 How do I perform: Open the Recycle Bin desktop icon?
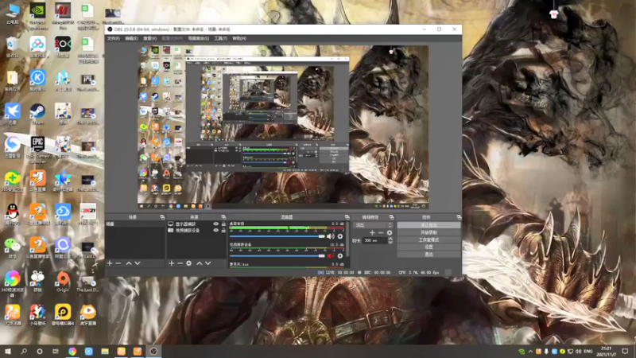click(x=13, y=47)
